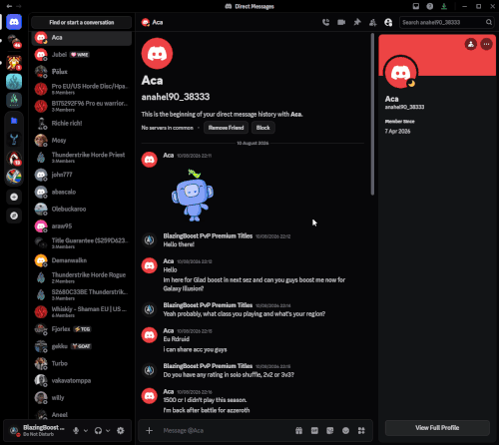499x445 pixels.
Task: Click Add a Server button
Action: [x=14, y=197]
